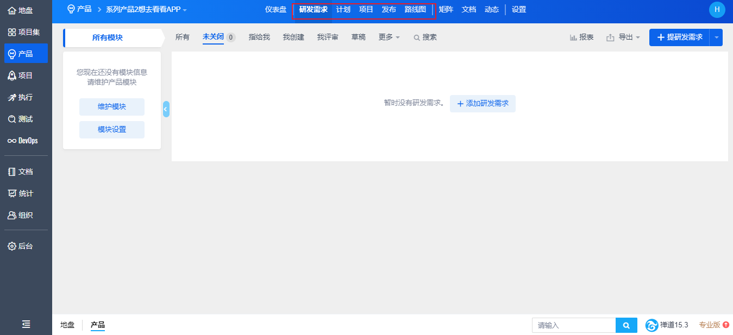Click the 提研发需求 button
The image size is (733, 335).
point(680,37)
